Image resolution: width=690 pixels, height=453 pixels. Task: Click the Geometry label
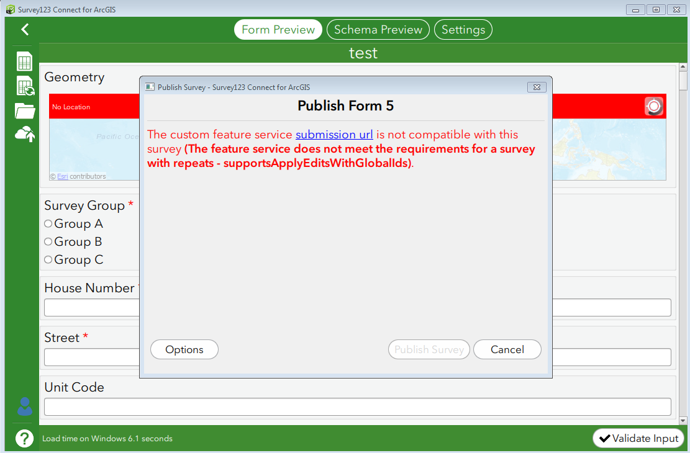75,77
